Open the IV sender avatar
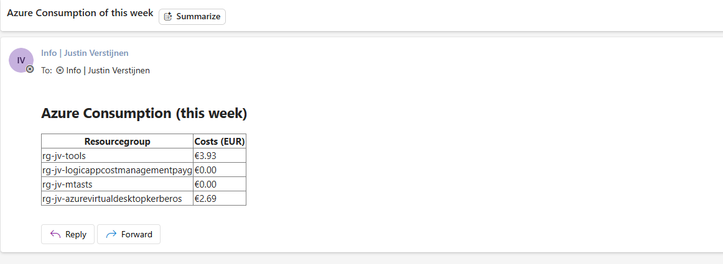 coord(21,60)
